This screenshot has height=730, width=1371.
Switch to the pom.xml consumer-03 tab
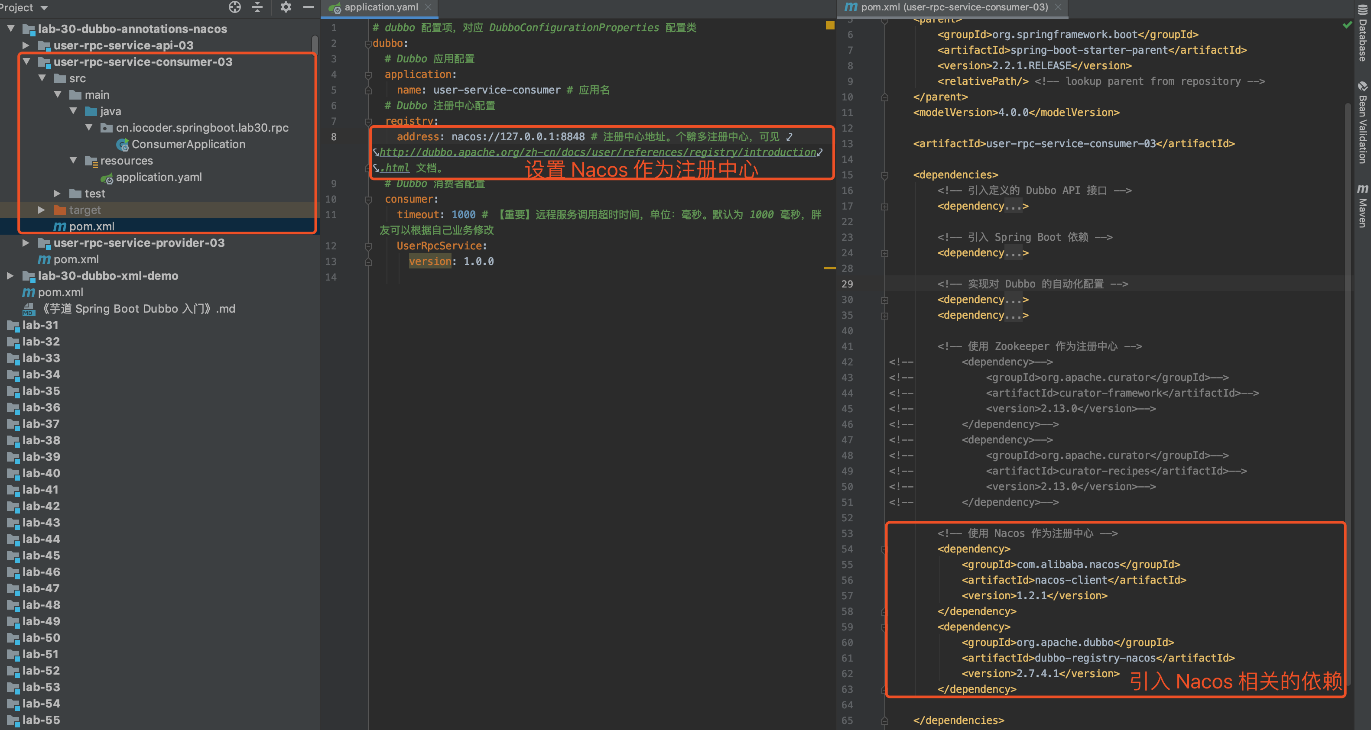pos(953,7)
